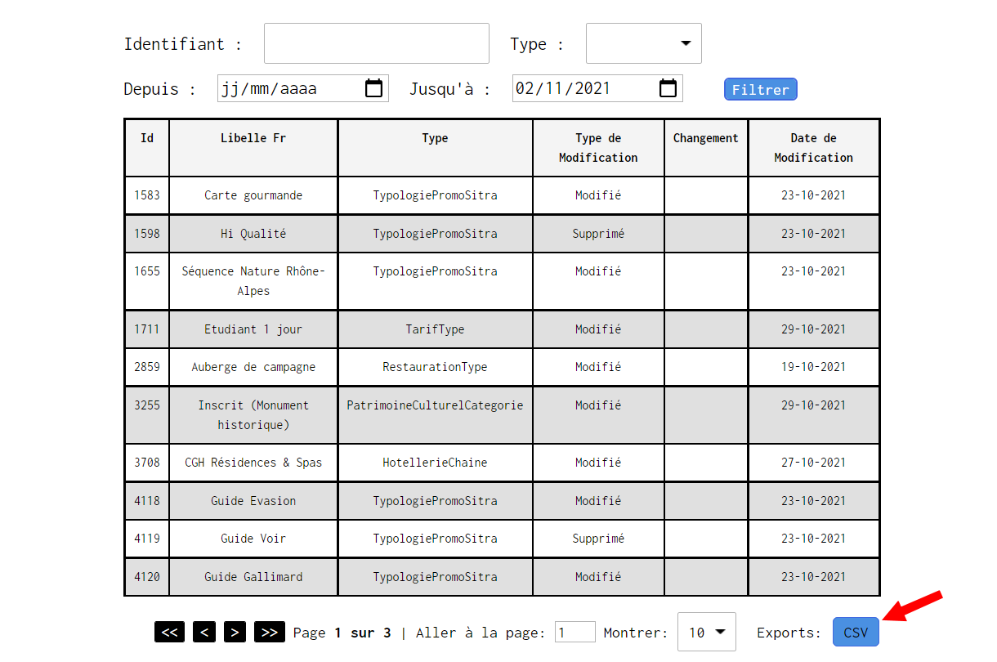The image size is (997, 662).
Task: Click the Filtrer button
Action: [x=760, y=90]
